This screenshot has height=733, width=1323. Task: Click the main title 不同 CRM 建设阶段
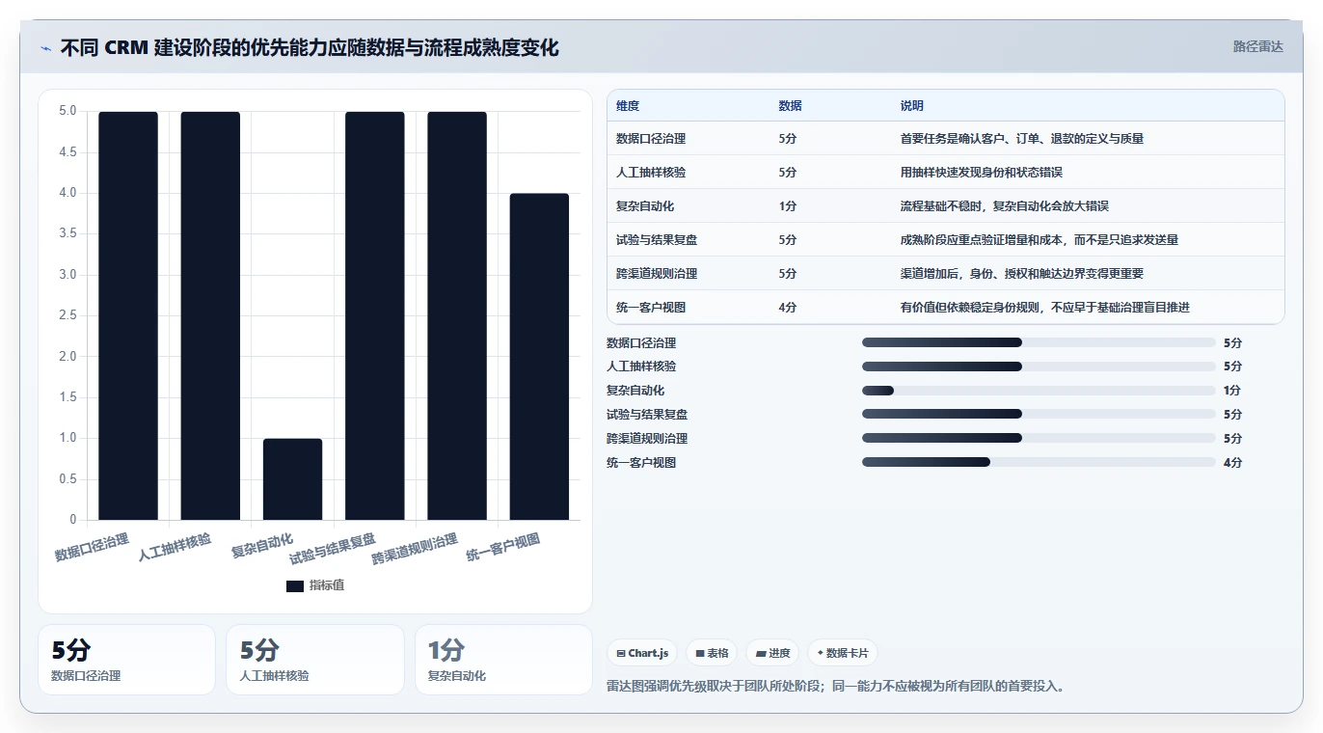pos(310,47)
